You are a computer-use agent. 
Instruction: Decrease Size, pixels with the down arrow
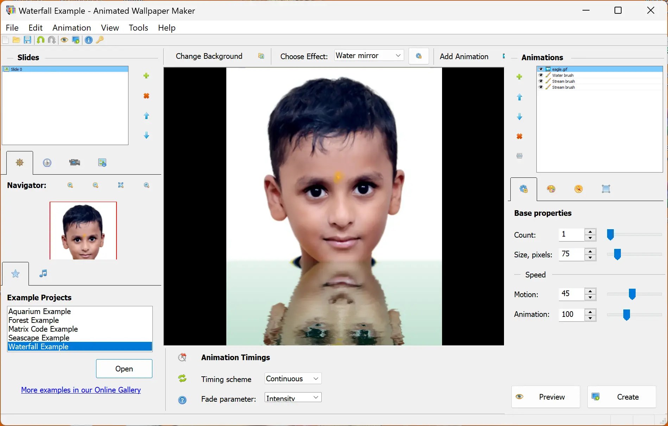[590, 258]
